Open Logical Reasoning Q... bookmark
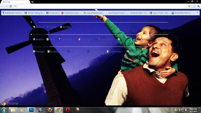Viewport: 201px width, 113px height. pyautogui.click(x=93, y=13)
